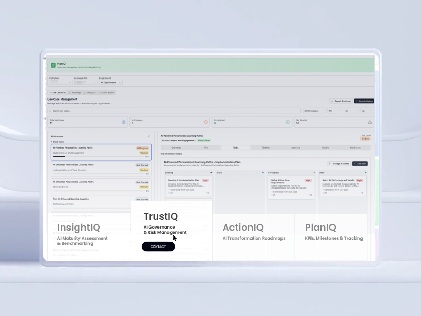Click the PlanIQ green logo icon
Viewport: 421px width, 316px height.
[x=53, y=65]
